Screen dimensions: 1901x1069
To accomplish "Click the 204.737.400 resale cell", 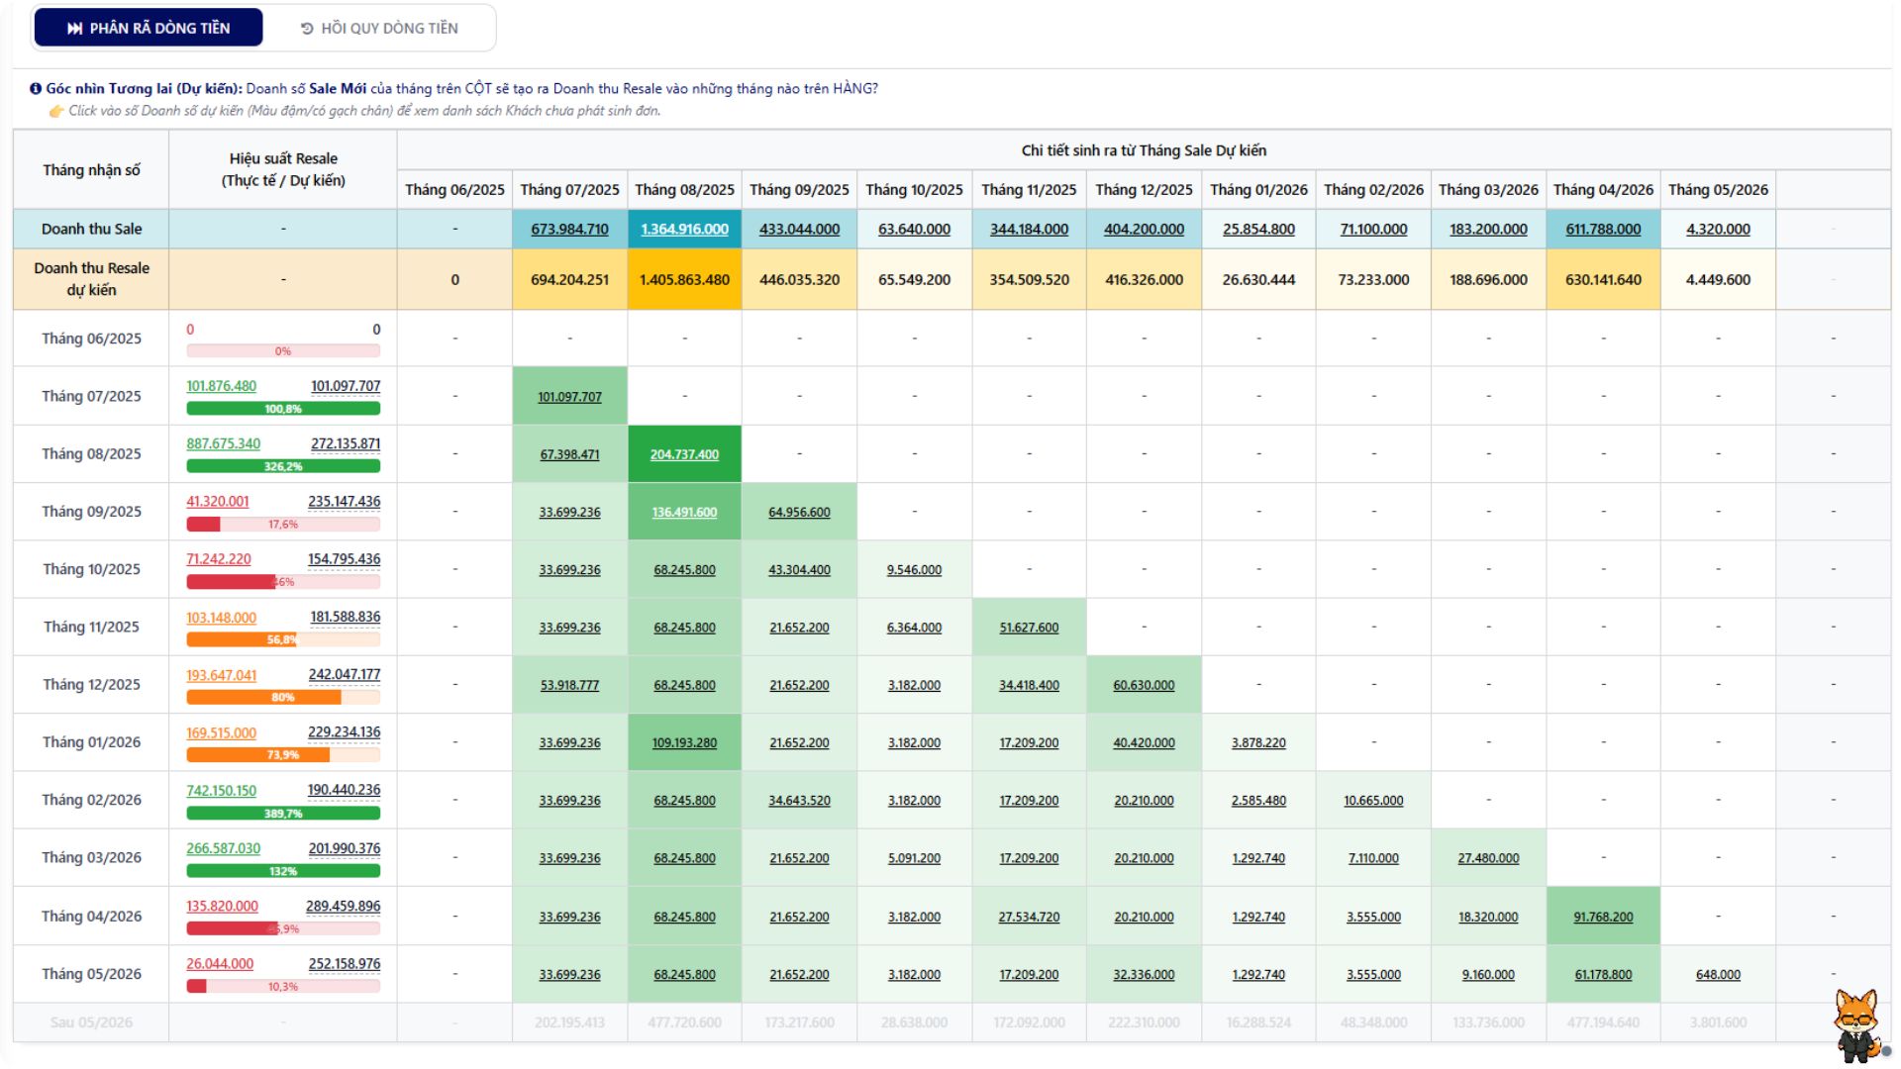I will click(x=684, y=454).
